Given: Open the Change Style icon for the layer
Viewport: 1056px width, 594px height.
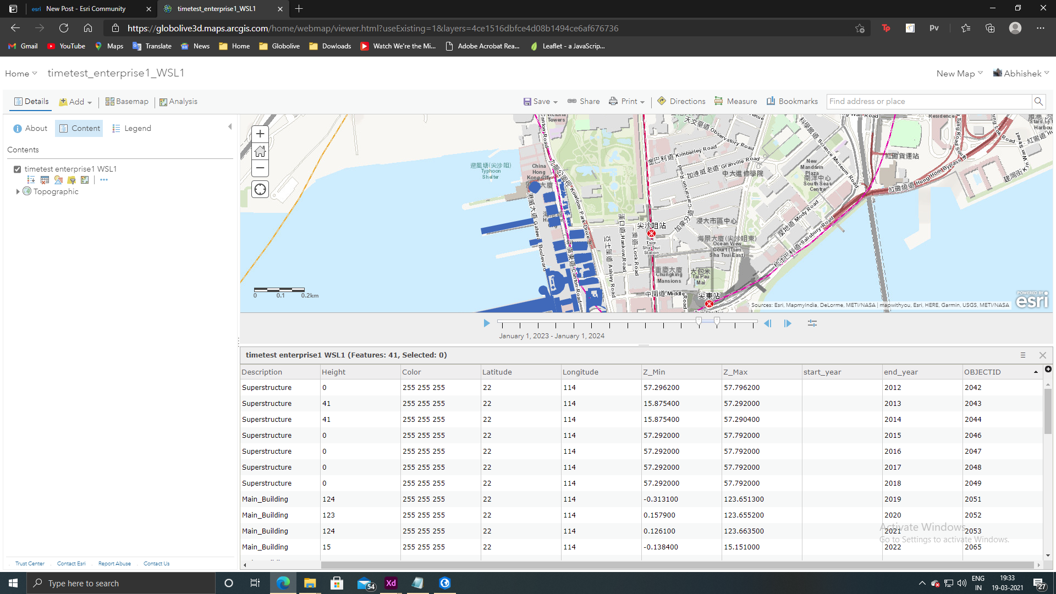Looking at the screenshot, I should pos(58,179).
